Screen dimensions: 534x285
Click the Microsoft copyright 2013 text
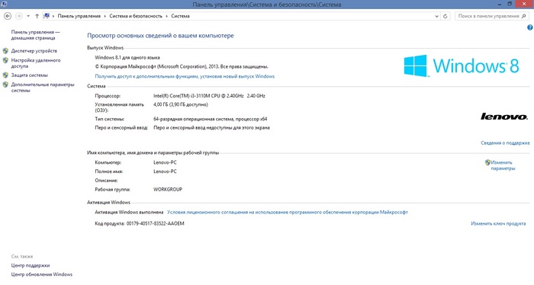(182, 66)
